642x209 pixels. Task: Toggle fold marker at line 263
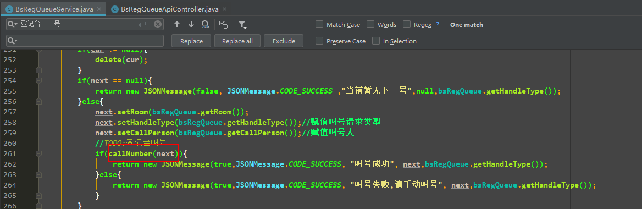point(38,174)
